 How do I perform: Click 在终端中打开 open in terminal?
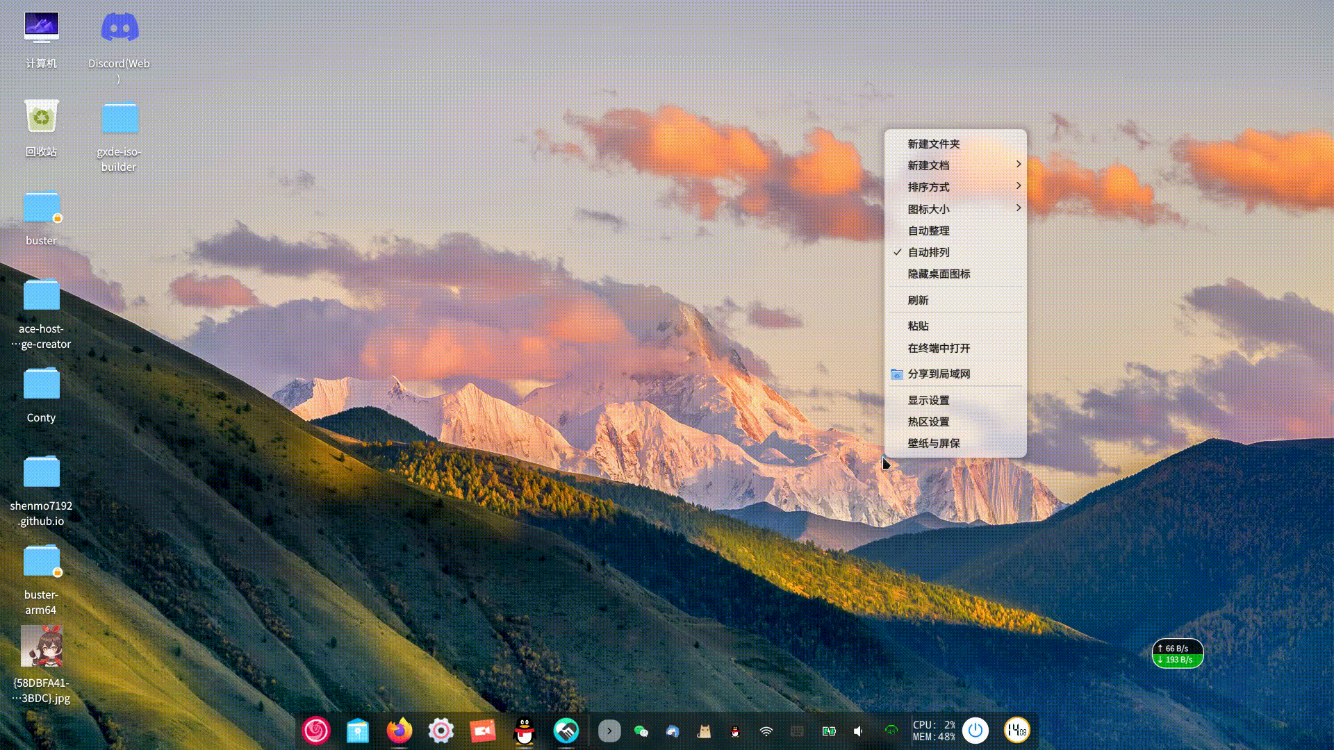pyautogui.click(x=938, y=347)
